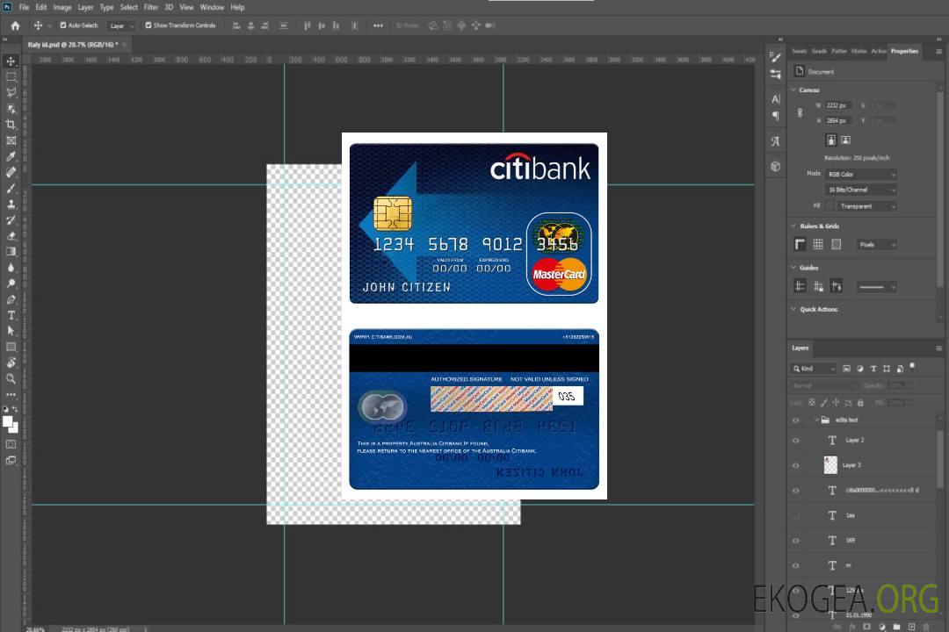
Task: Collapse the 'edite text' layer group
Action: 816,420
